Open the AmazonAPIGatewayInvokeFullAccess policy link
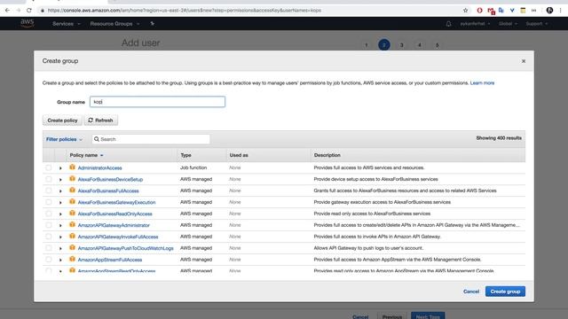 point(118,237)
